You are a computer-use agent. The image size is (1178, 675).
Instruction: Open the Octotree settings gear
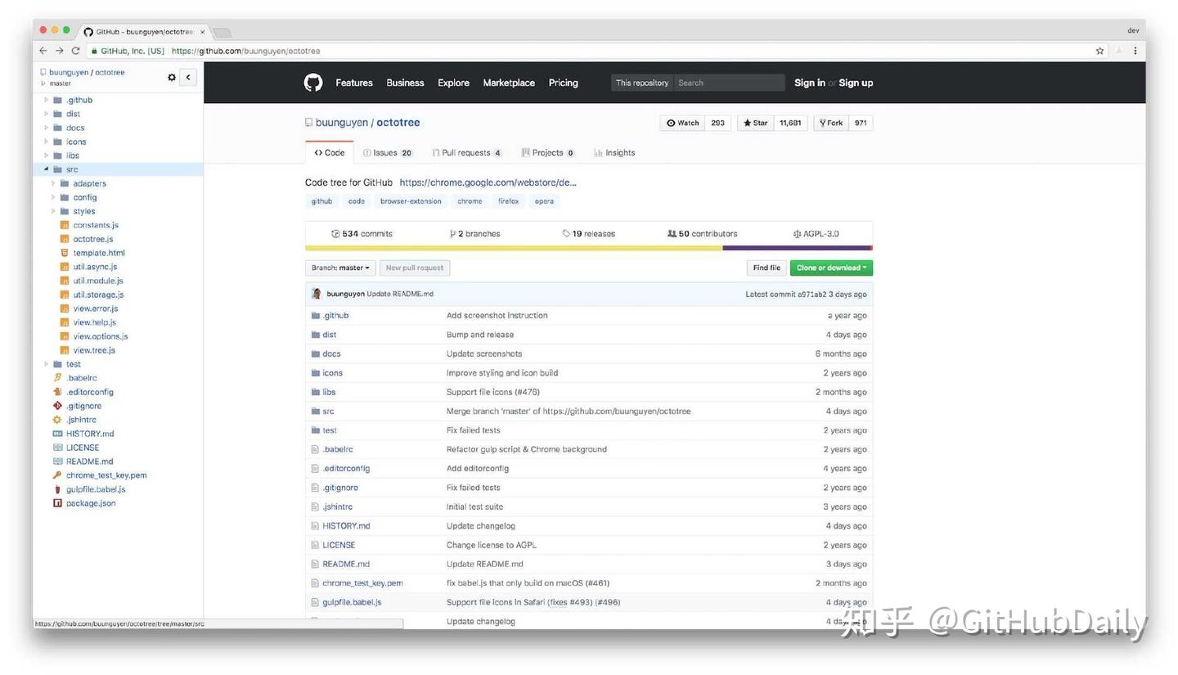coord(172,77)
